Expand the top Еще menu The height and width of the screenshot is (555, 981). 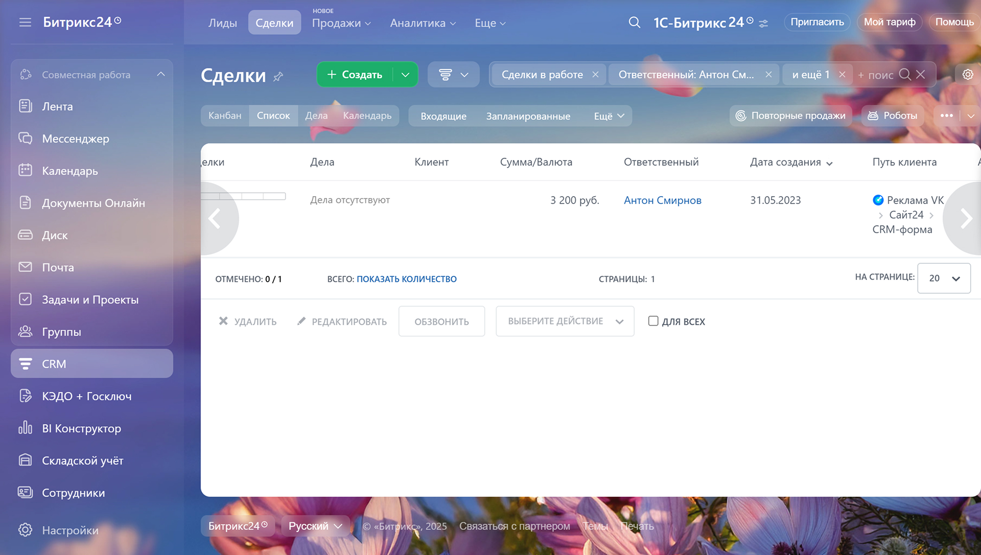pos(489,23)
